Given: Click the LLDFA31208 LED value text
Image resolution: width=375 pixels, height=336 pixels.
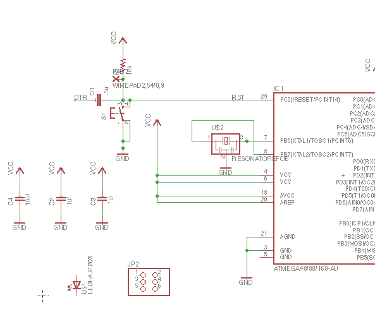Looking at the screenshot, I should 90,275.
